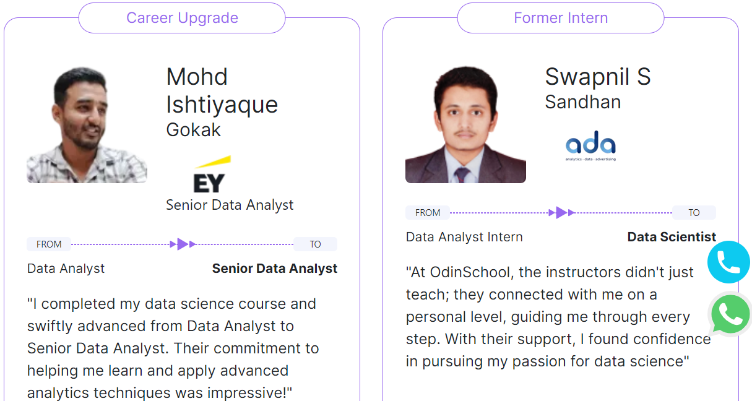Click the Mohd Ishtiyaque name heading
Image resolution: width=752 pixels, height=401 pixels.
pos(222,90)
